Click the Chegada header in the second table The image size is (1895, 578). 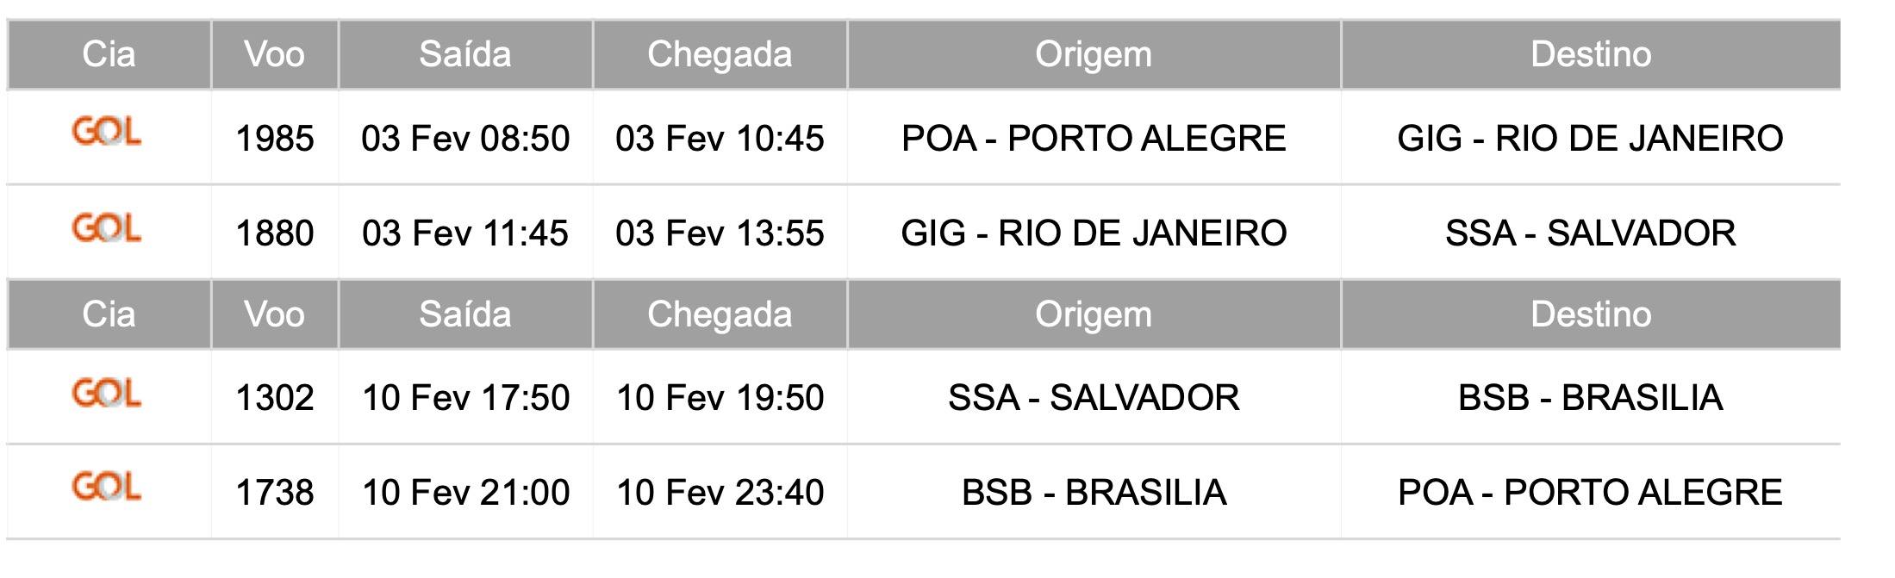[x=720, y=314]
